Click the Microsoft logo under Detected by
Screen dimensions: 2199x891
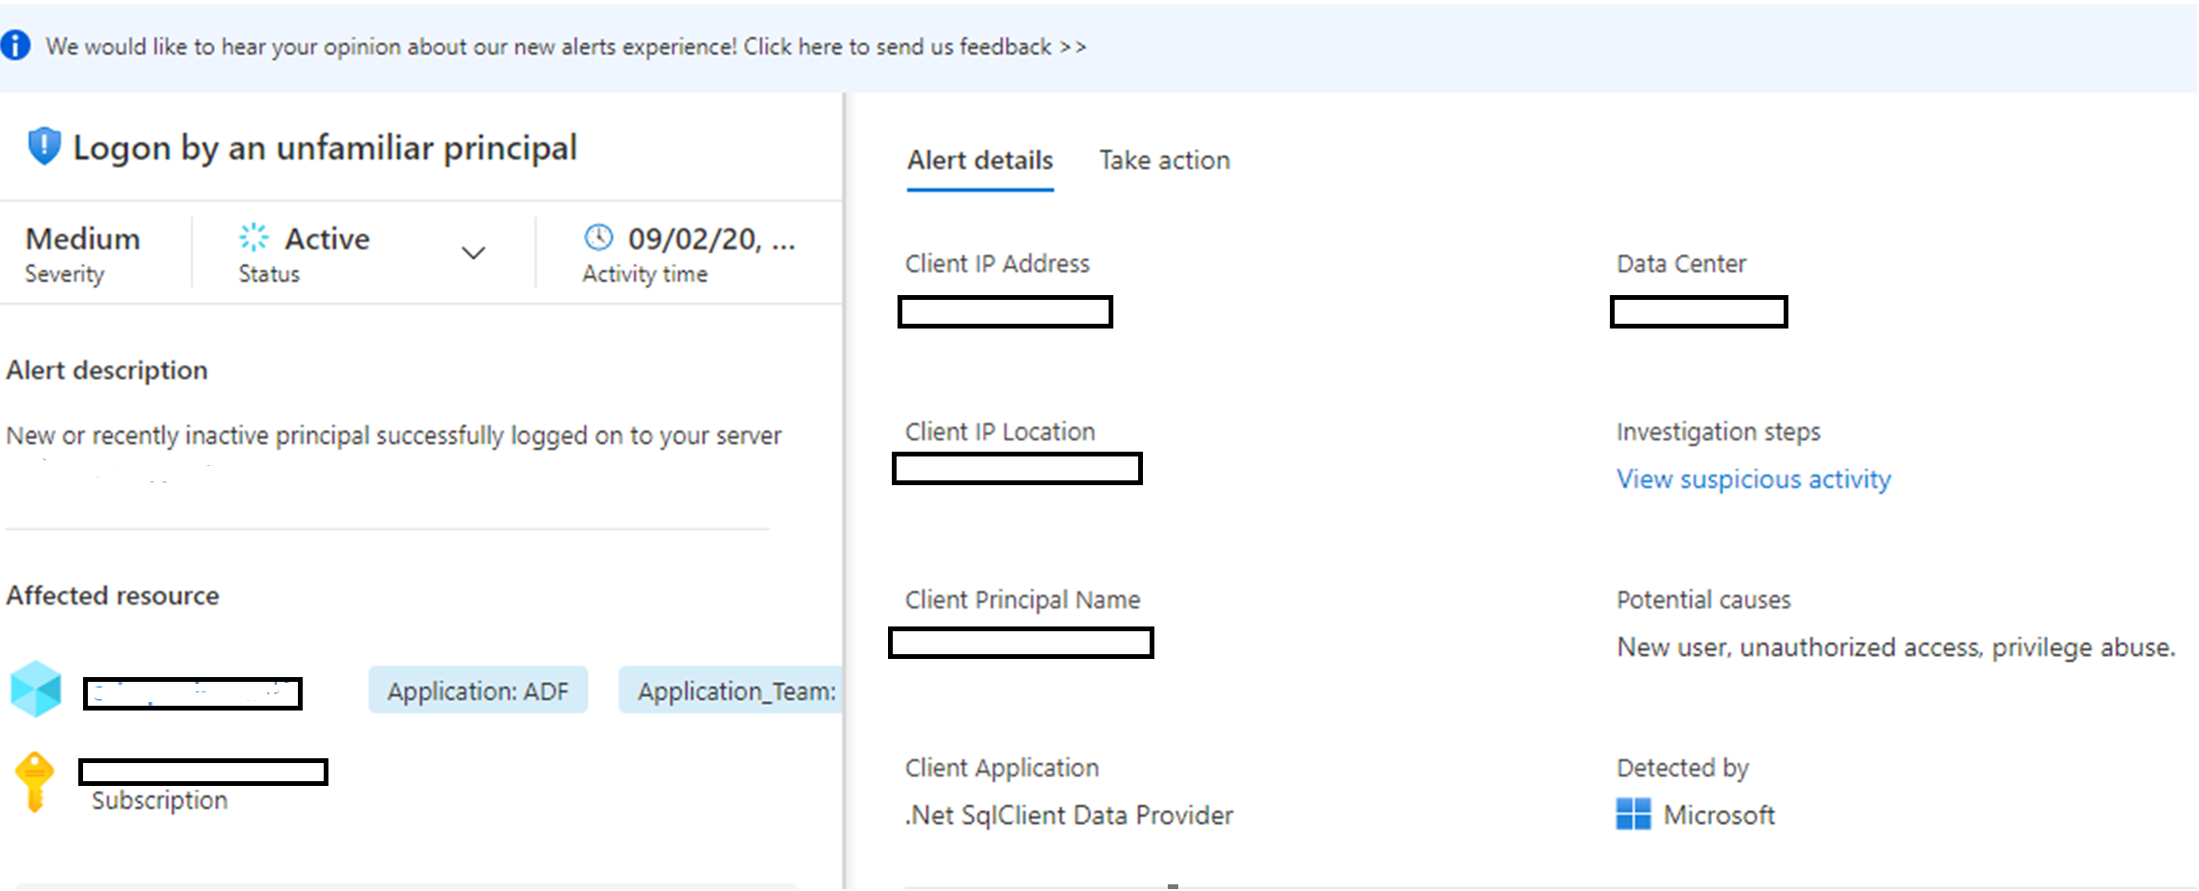tap(1635, 815)
